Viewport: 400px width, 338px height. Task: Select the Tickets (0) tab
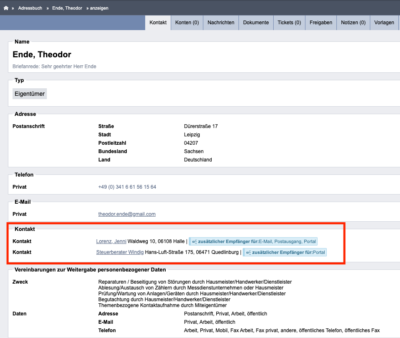tap(289, 23)
